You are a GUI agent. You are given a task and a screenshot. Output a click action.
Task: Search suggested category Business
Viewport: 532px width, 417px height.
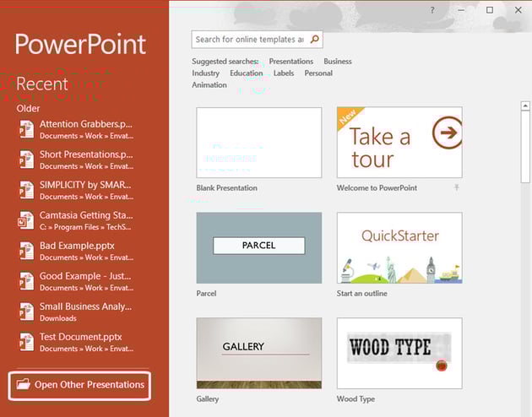[338, 62]
